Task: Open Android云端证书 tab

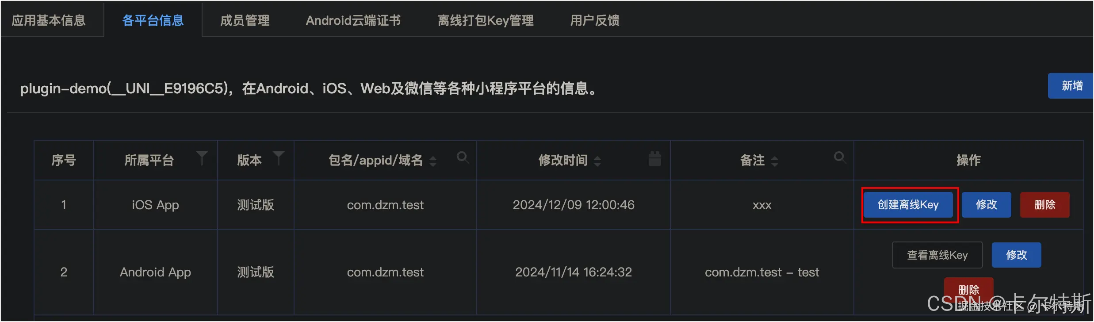Action: pyautogui.click(x=353, y=20)
